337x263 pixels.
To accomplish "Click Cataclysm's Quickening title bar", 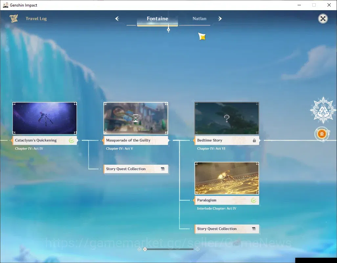I will 45,140.
